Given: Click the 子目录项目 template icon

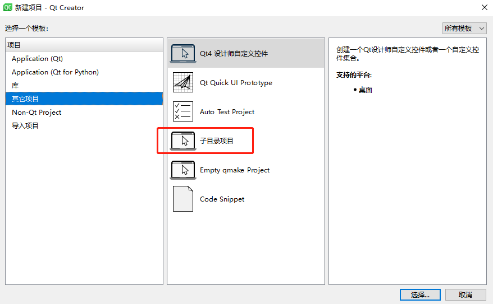Looking at the screenshot, I should [x=183, y=141].
